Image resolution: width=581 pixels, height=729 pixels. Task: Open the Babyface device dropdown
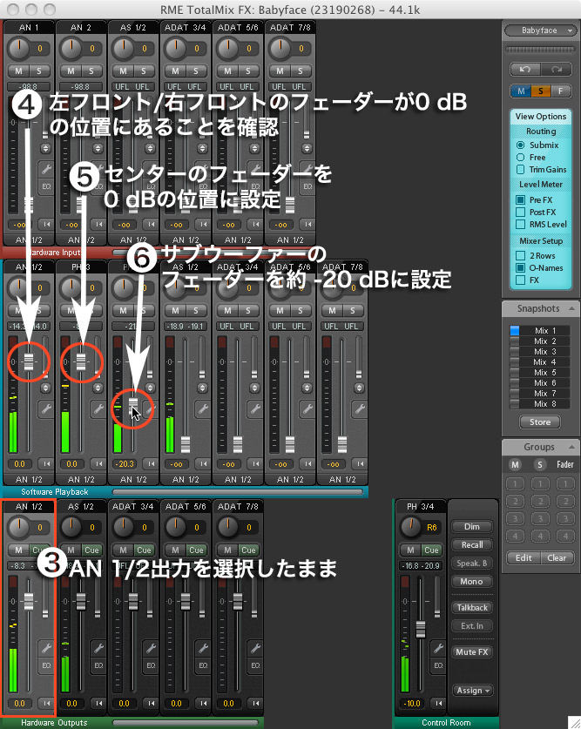point(540,30)
